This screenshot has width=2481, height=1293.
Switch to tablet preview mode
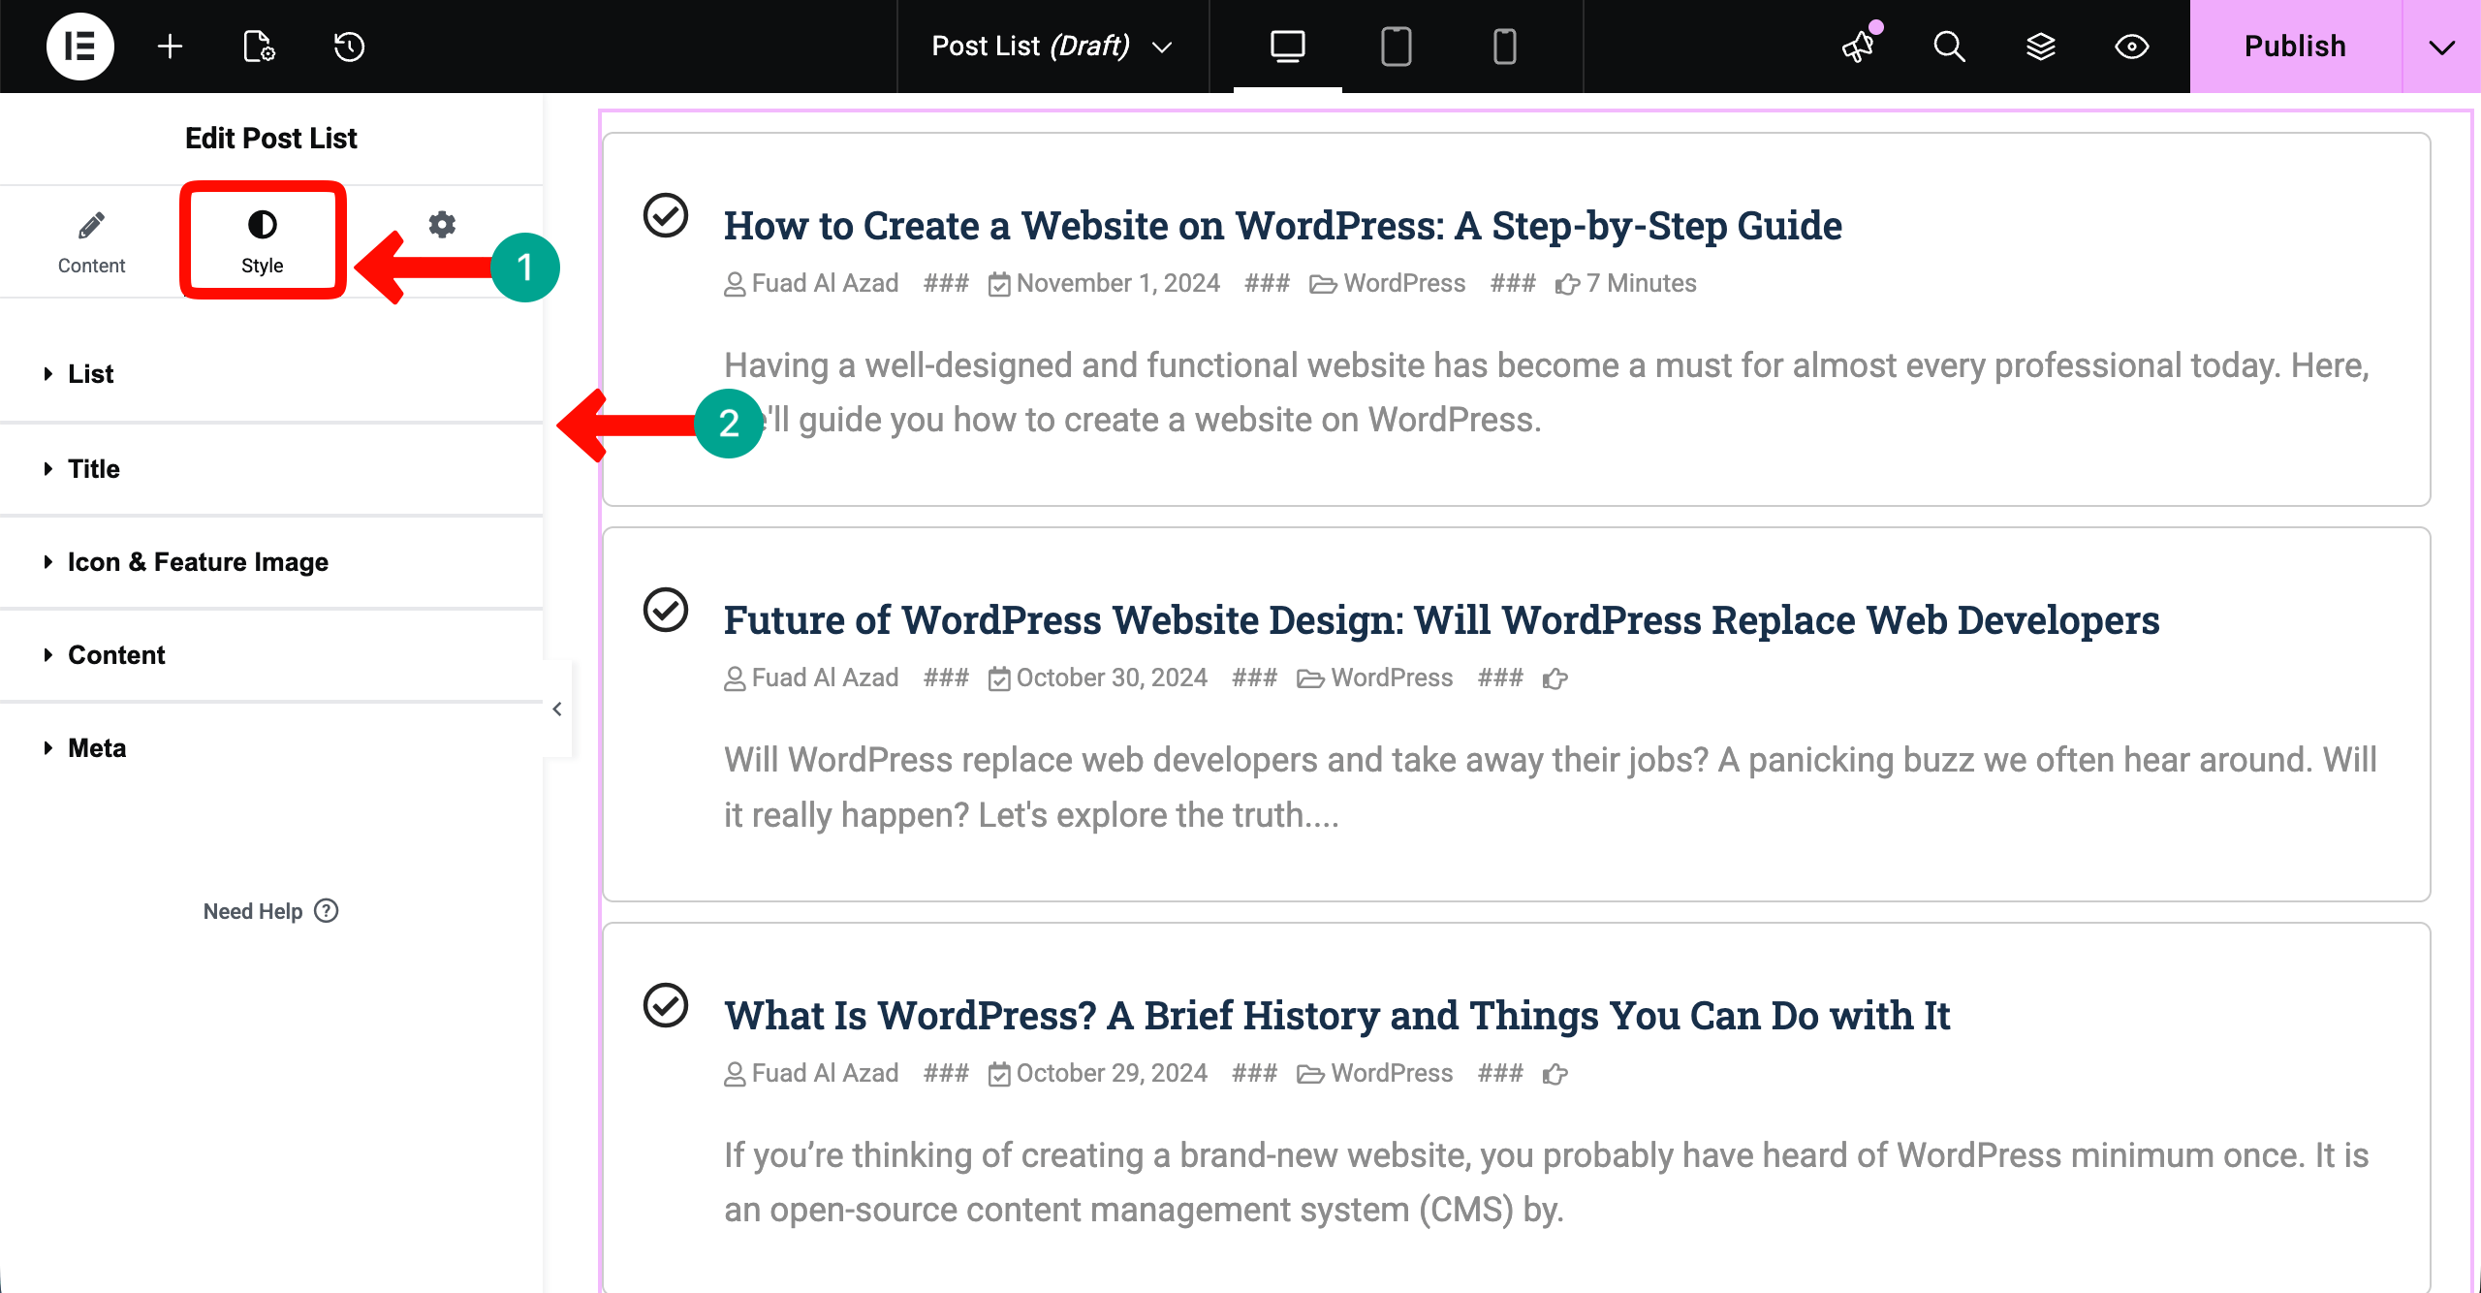(x=1396, y=46)
